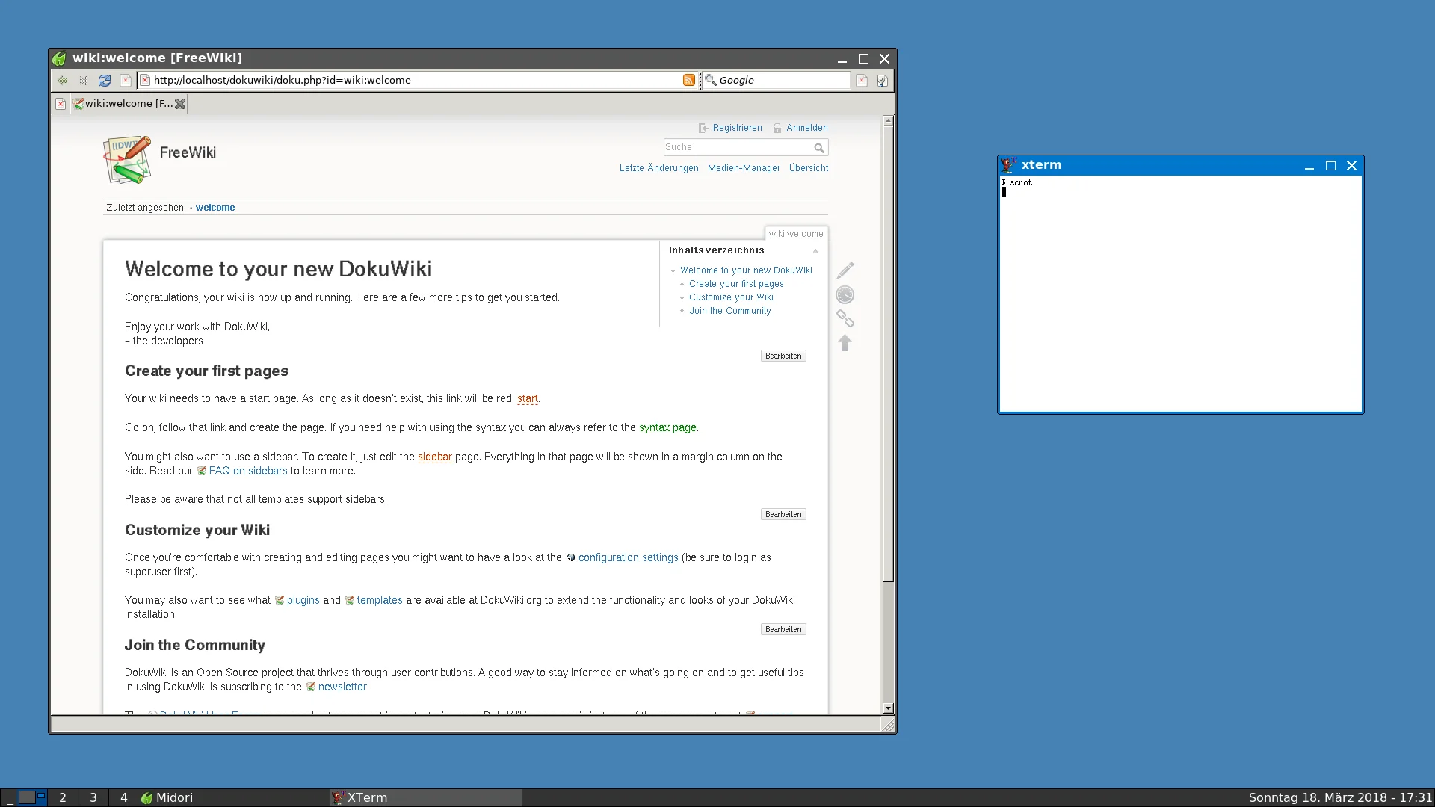Click the magnifier icon in Google search box

tap(711, 80)
